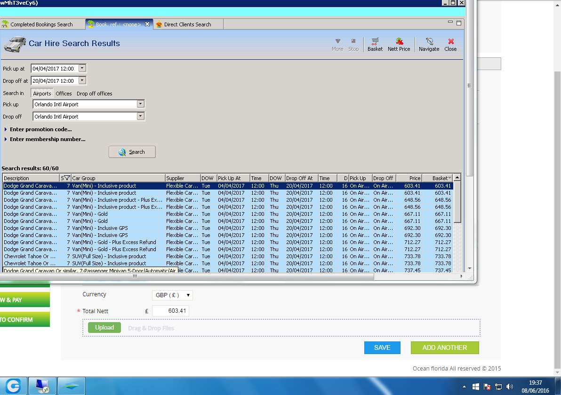Sort results by Description column header
The height and width of the screenshot is (395, 561).
[x=31, y=178]
